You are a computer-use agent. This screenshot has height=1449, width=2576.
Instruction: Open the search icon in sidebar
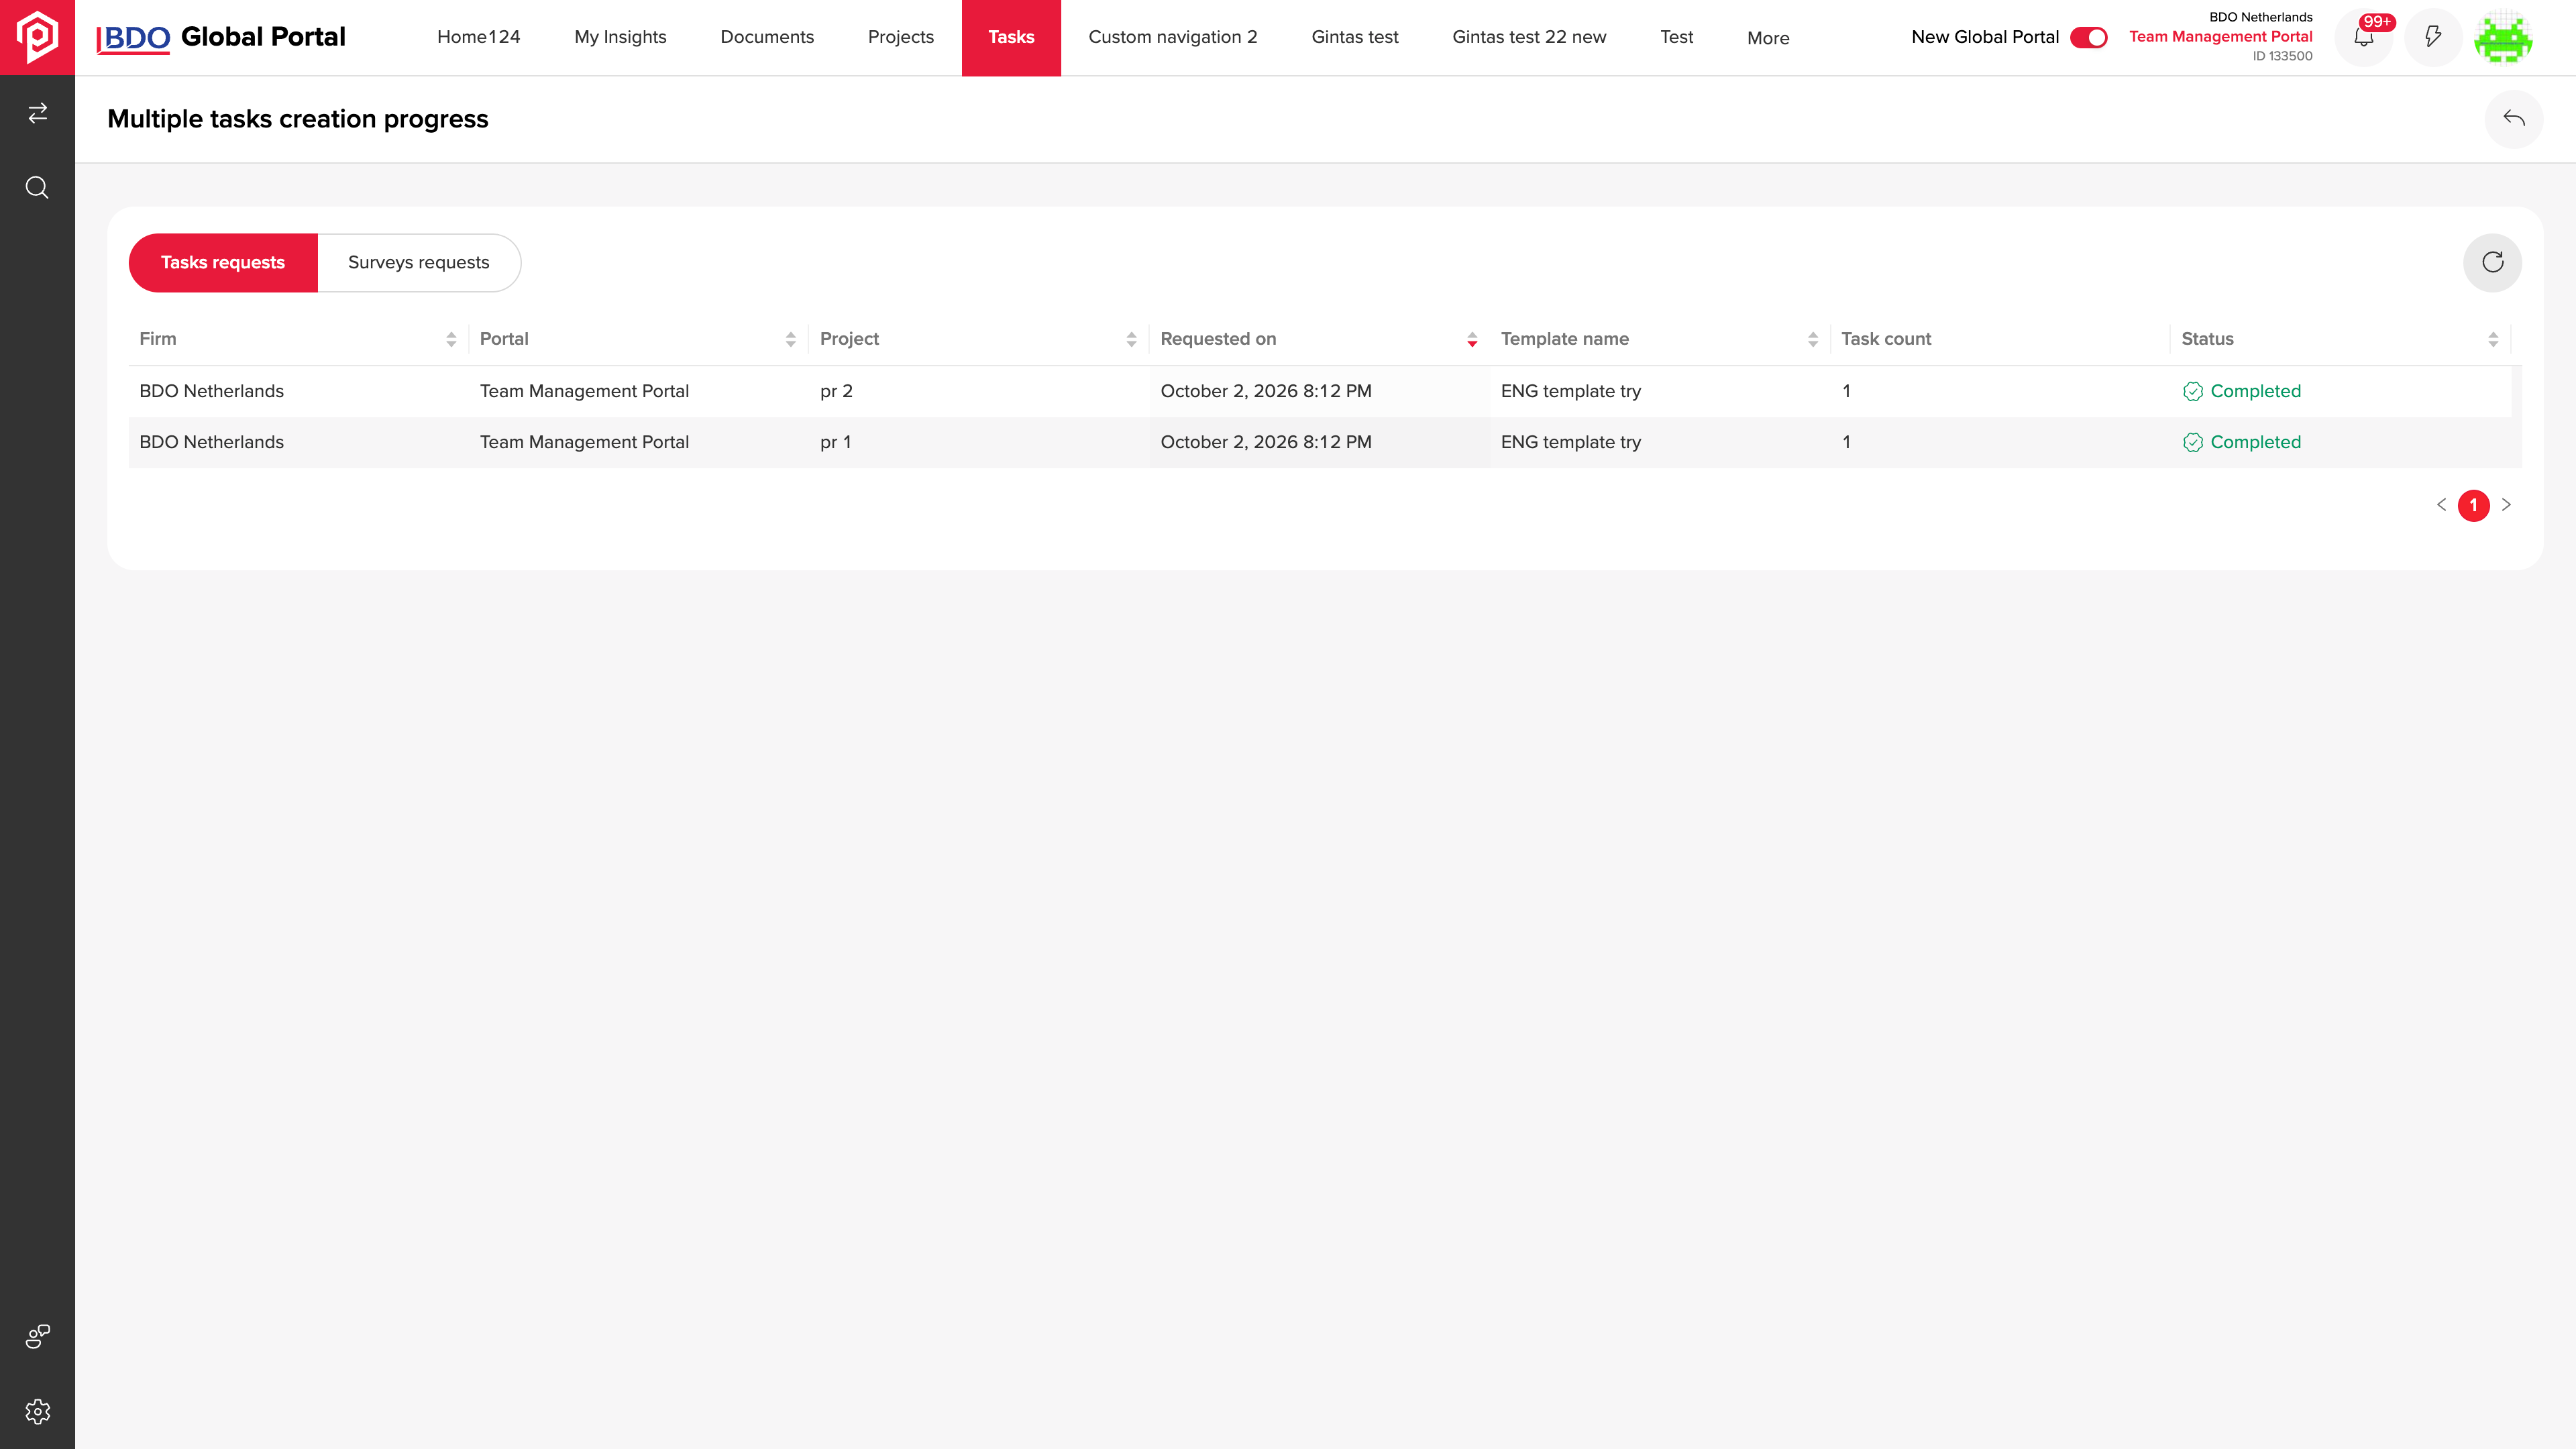37,188
